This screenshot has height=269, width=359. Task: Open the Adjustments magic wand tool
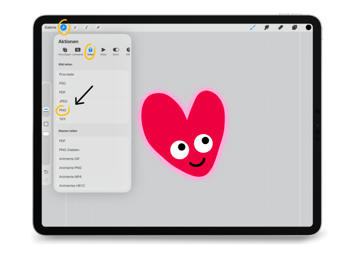pos(75,27)
